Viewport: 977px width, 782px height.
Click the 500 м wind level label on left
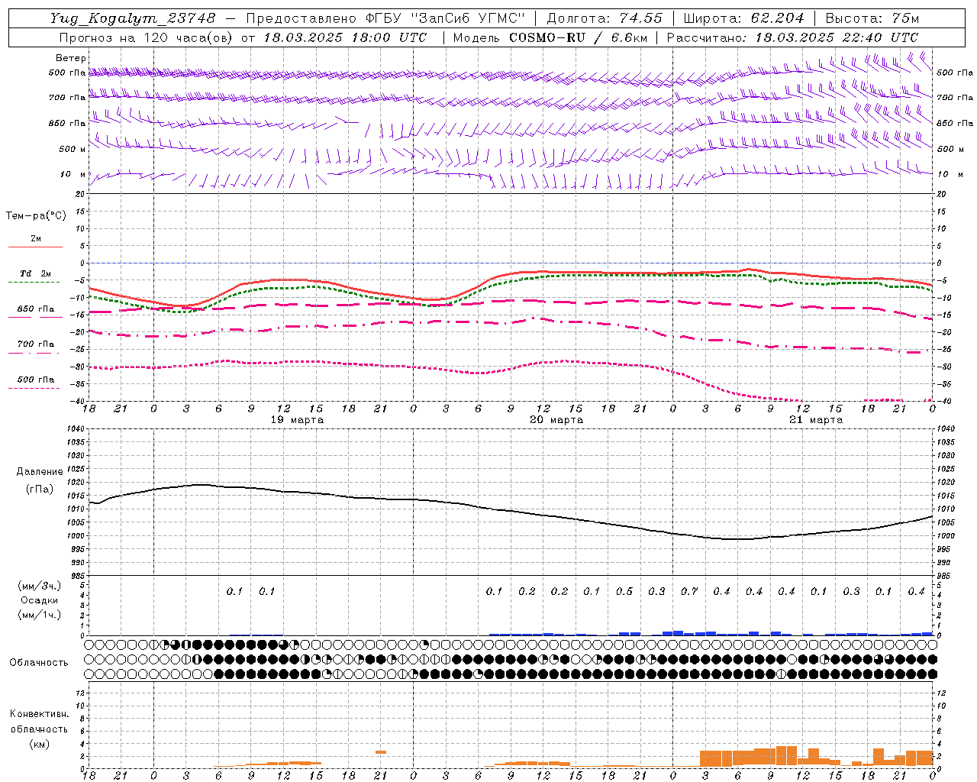73,149
